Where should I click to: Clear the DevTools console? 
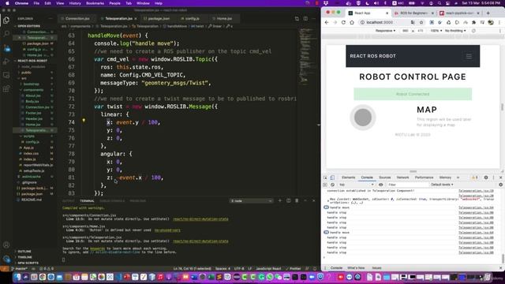pos(332,185)
